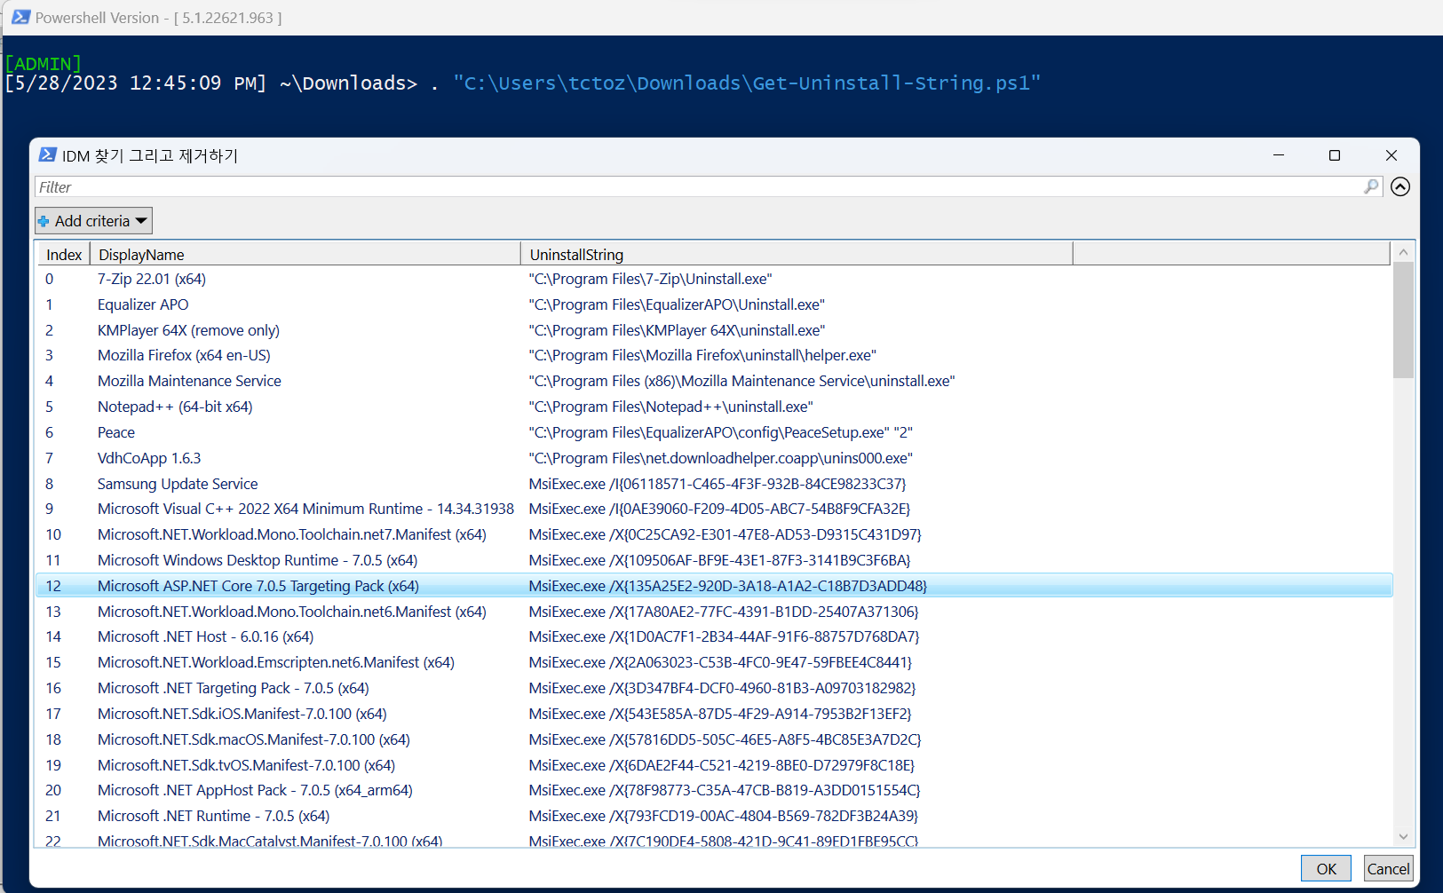The width and height of the screenshot is (1443, 893).
Task: Click the PowerShell icon in dialog title bar
Action: click(48, 155)
